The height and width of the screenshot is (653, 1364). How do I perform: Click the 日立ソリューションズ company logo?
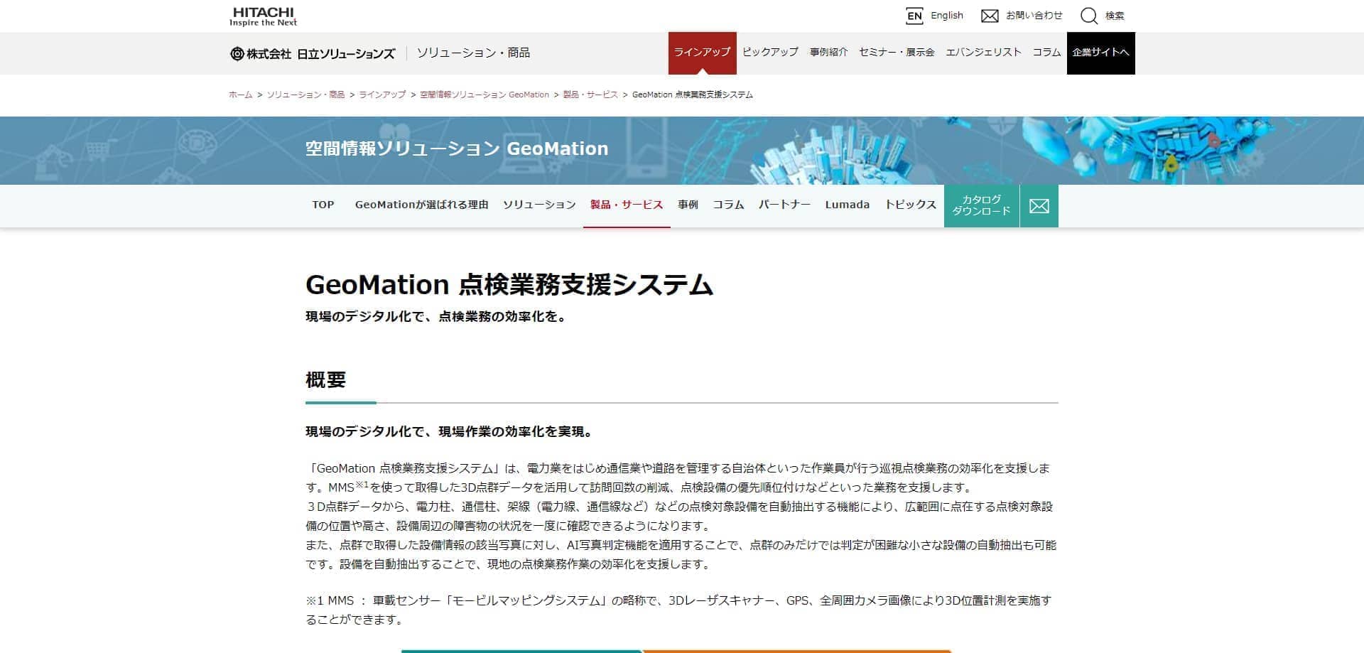click(313, 53)
